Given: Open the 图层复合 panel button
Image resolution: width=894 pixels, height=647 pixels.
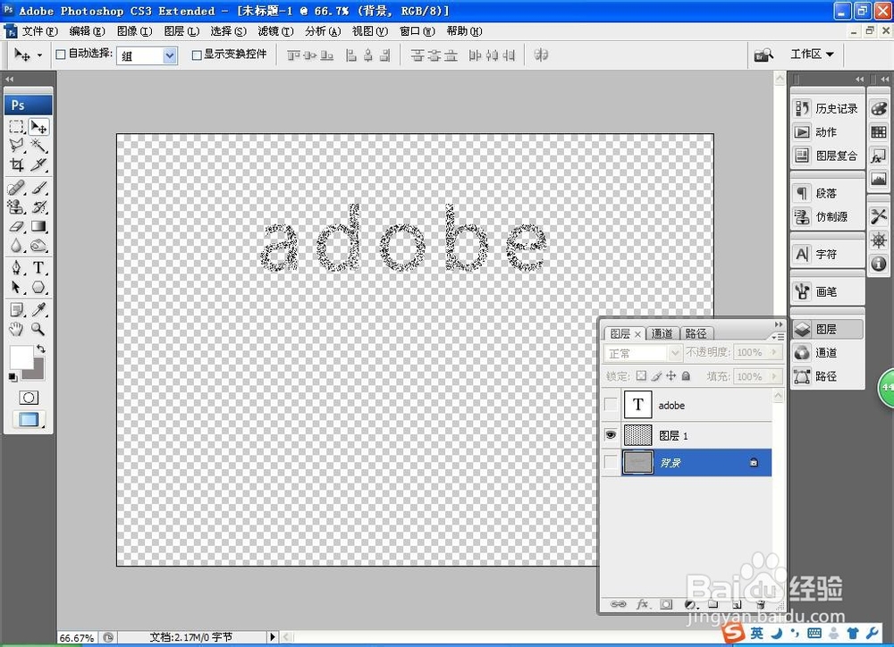Looking at the screenshot, I should [827, 155].
